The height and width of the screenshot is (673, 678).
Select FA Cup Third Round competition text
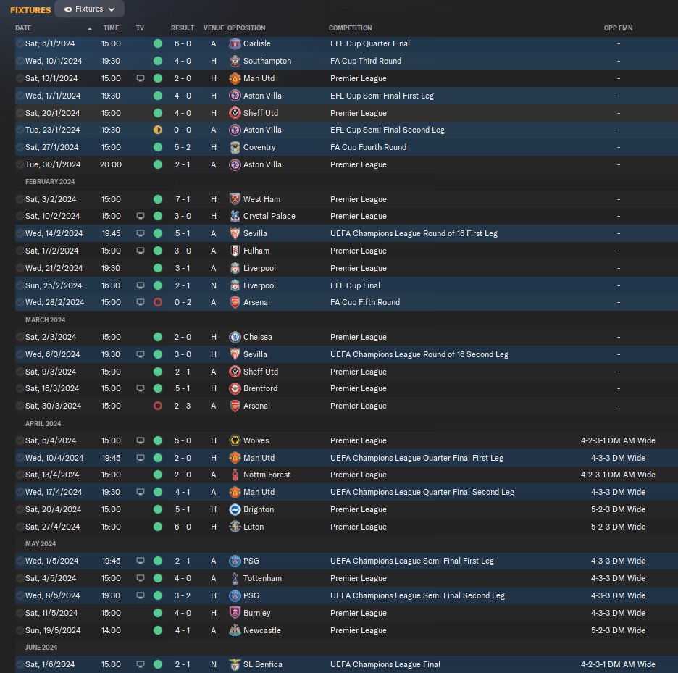coord(365,61)
